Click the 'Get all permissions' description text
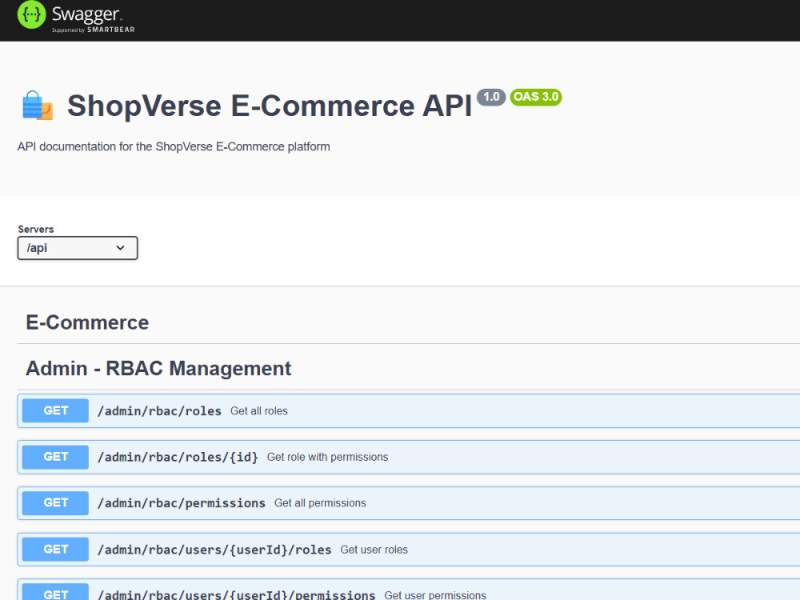Image resolution: width=800 pixels, height=600 pixels. click(x=320, y=503)
